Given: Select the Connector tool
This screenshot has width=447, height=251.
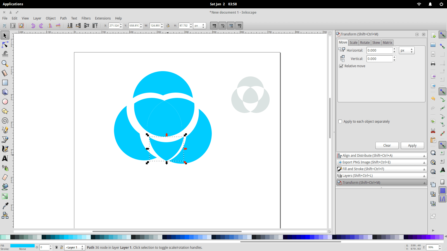Looking at the screenshot, I should [5, 215].
